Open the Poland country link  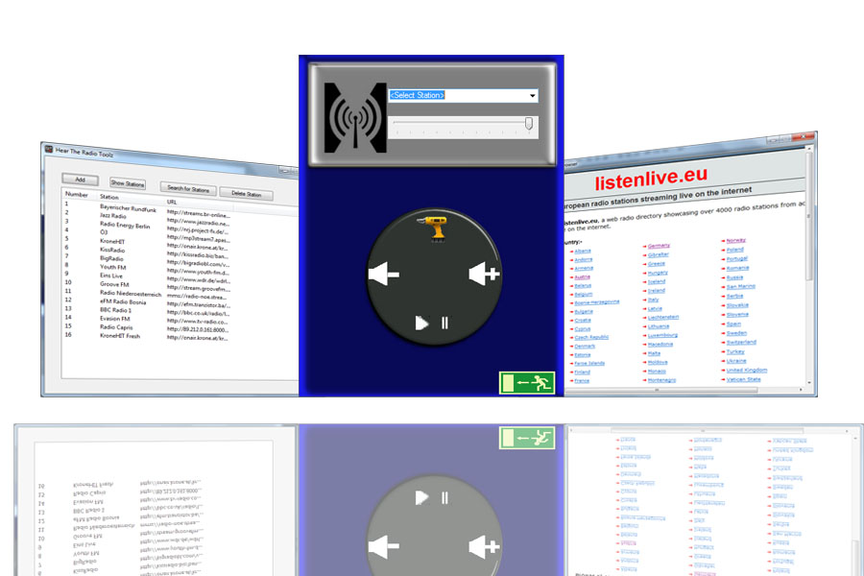[x=734, y=250]
